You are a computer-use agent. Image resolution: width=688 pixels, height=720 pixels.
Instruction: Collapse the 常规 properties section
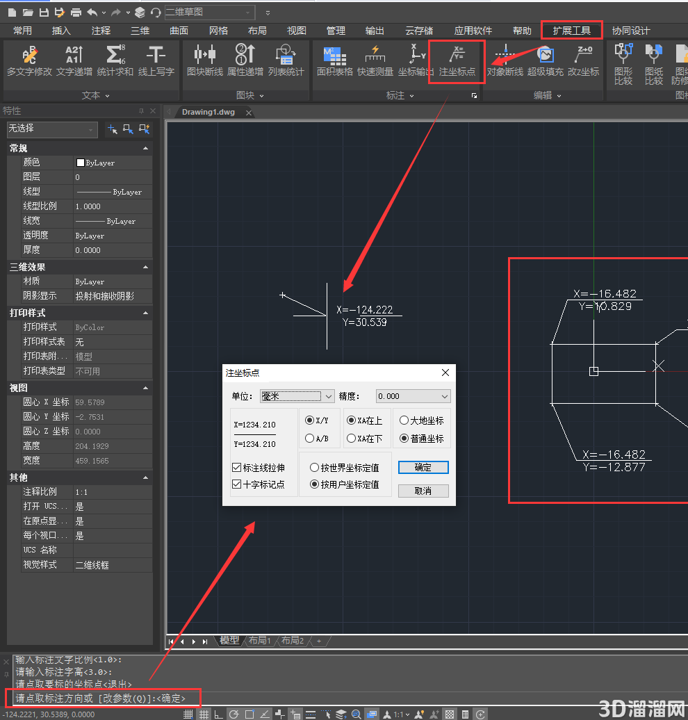[145, 148]
